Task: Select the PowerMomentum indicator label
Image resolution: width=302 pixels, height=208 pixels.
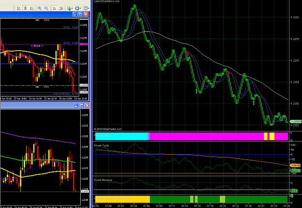Action: coord(112,198)
